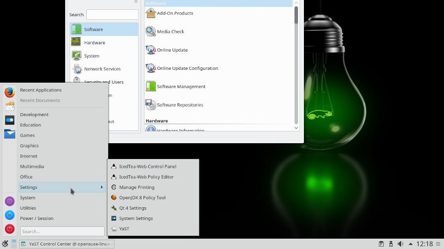Open Online Update icon in YaST
Viewport: 444px width, 249px height.
point(150,50)
